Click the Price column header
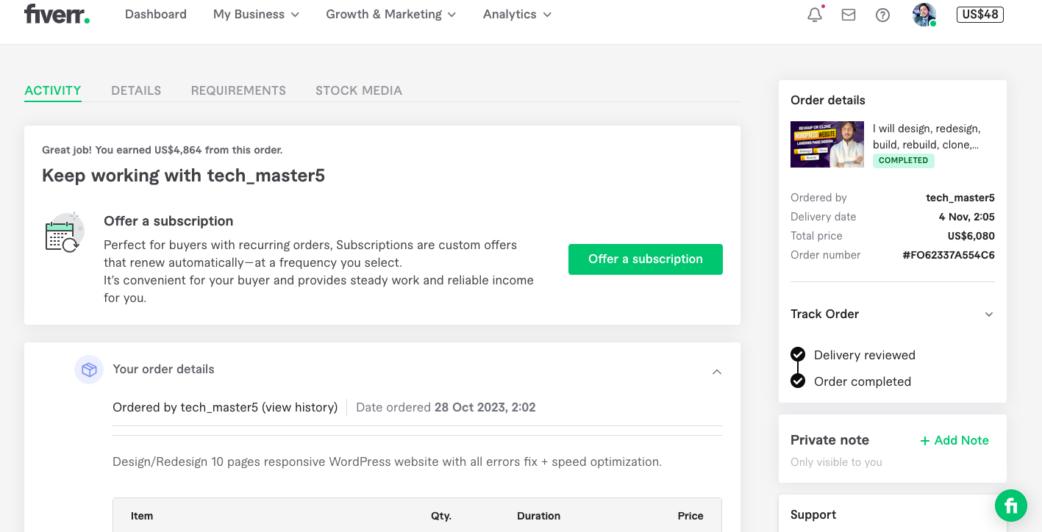The height and width of the screenshot is (532, 1042). (690, 516)
